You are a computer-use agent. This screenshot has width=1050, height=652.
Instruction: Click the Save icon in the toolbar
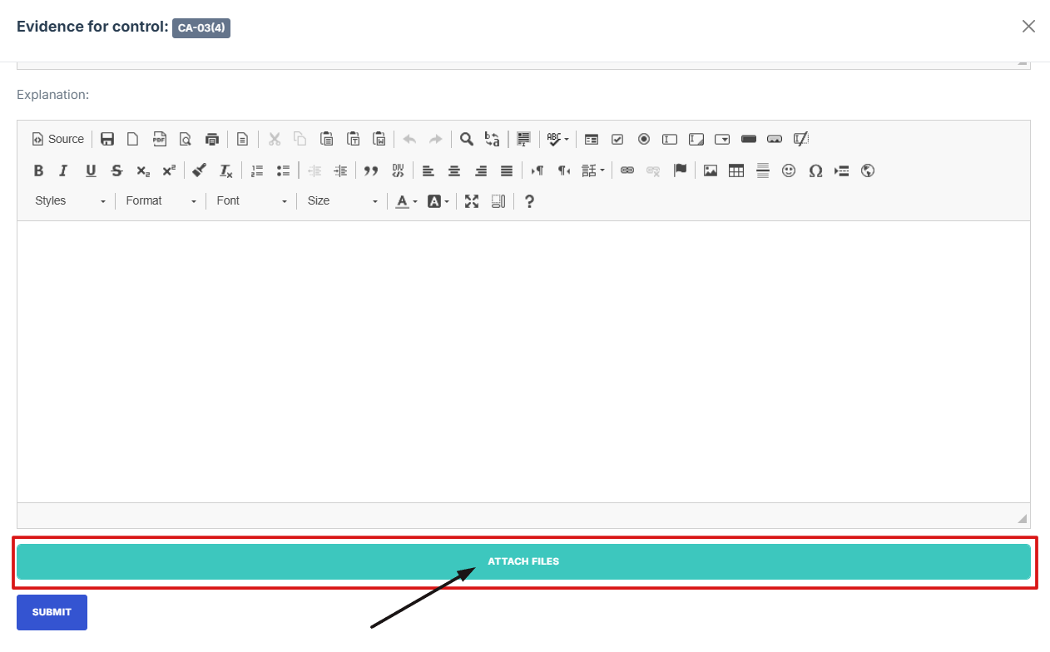tap(107, 139)
